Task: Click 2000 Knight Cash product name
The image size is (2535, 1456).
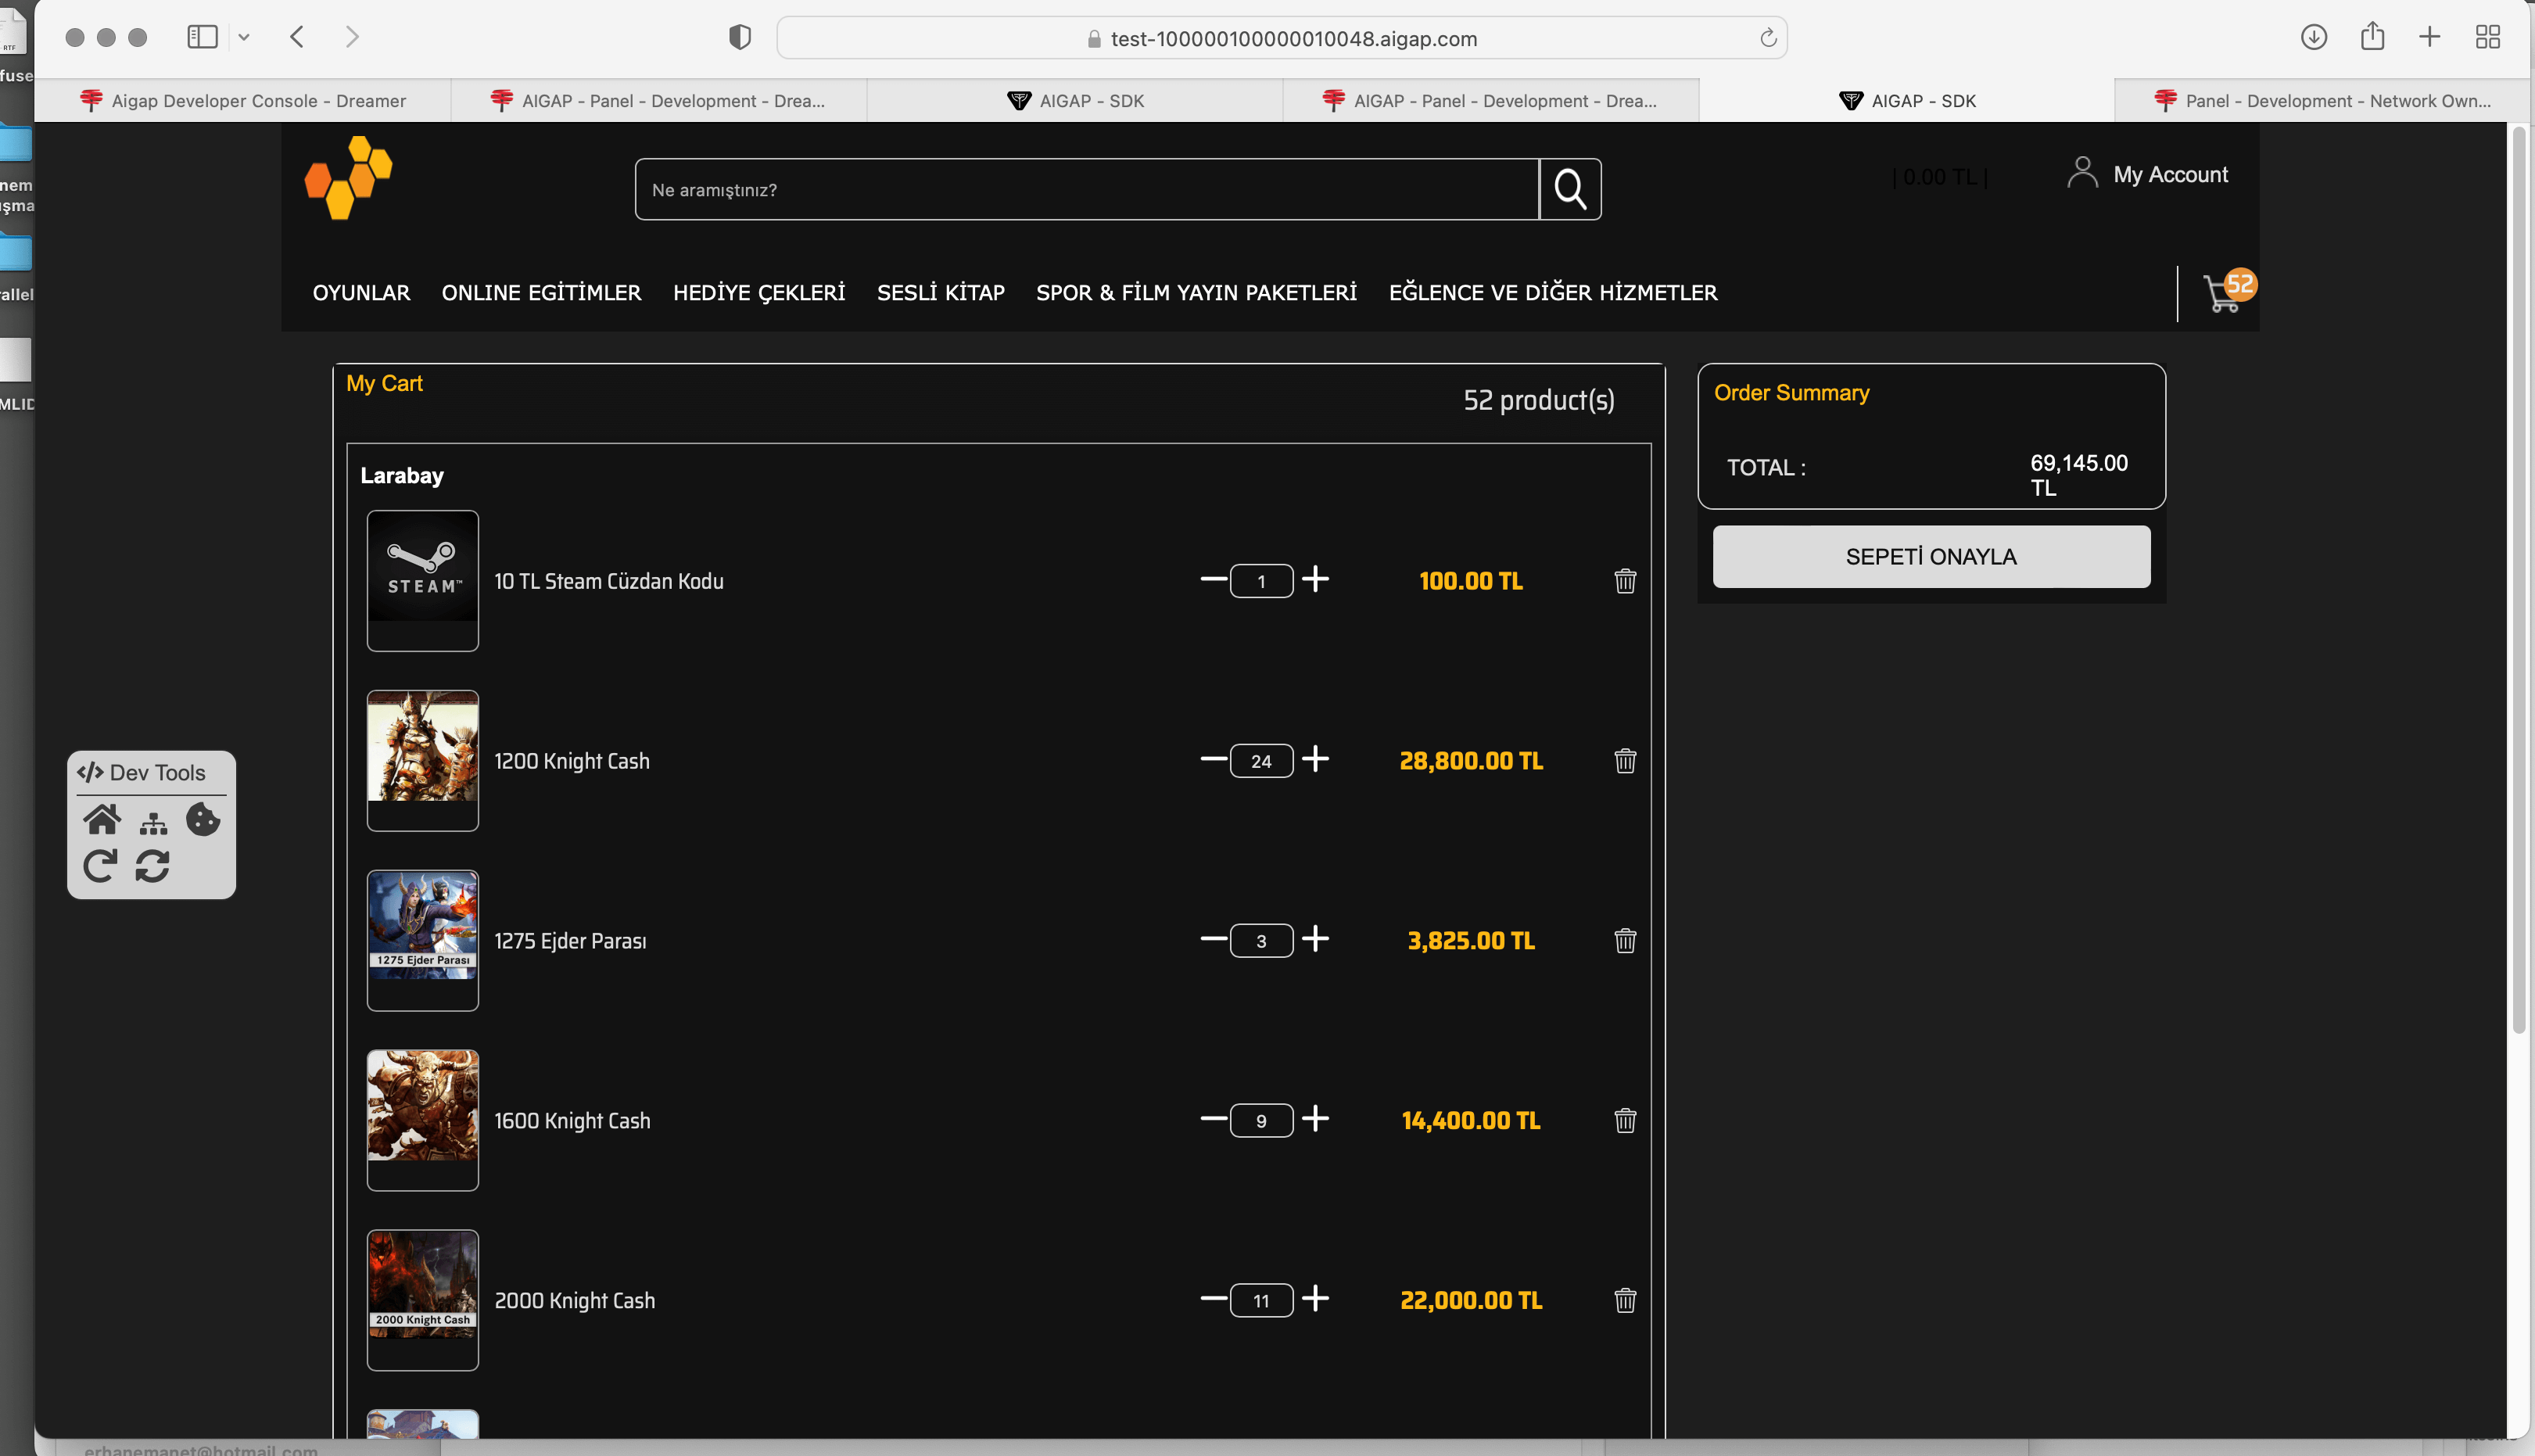Action: click(575, 1301)
